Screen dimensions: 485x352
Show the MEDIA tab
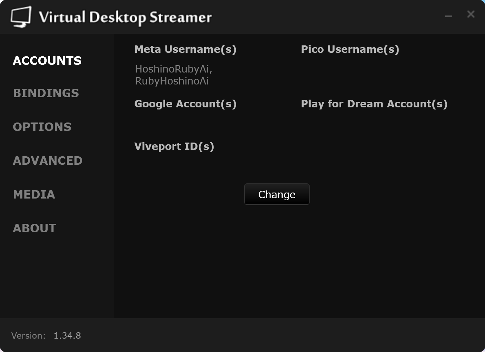pyautogui.click(x=34, y=194)
